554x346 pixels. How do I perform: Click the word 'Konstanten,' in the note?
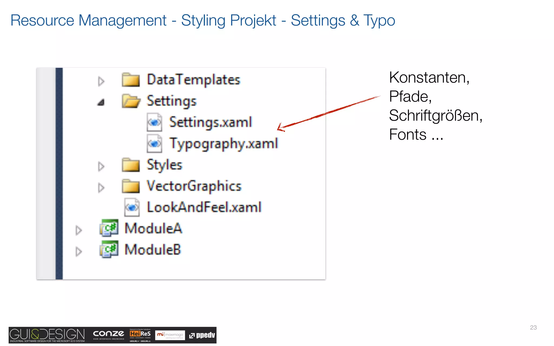[x=429, y=78]
